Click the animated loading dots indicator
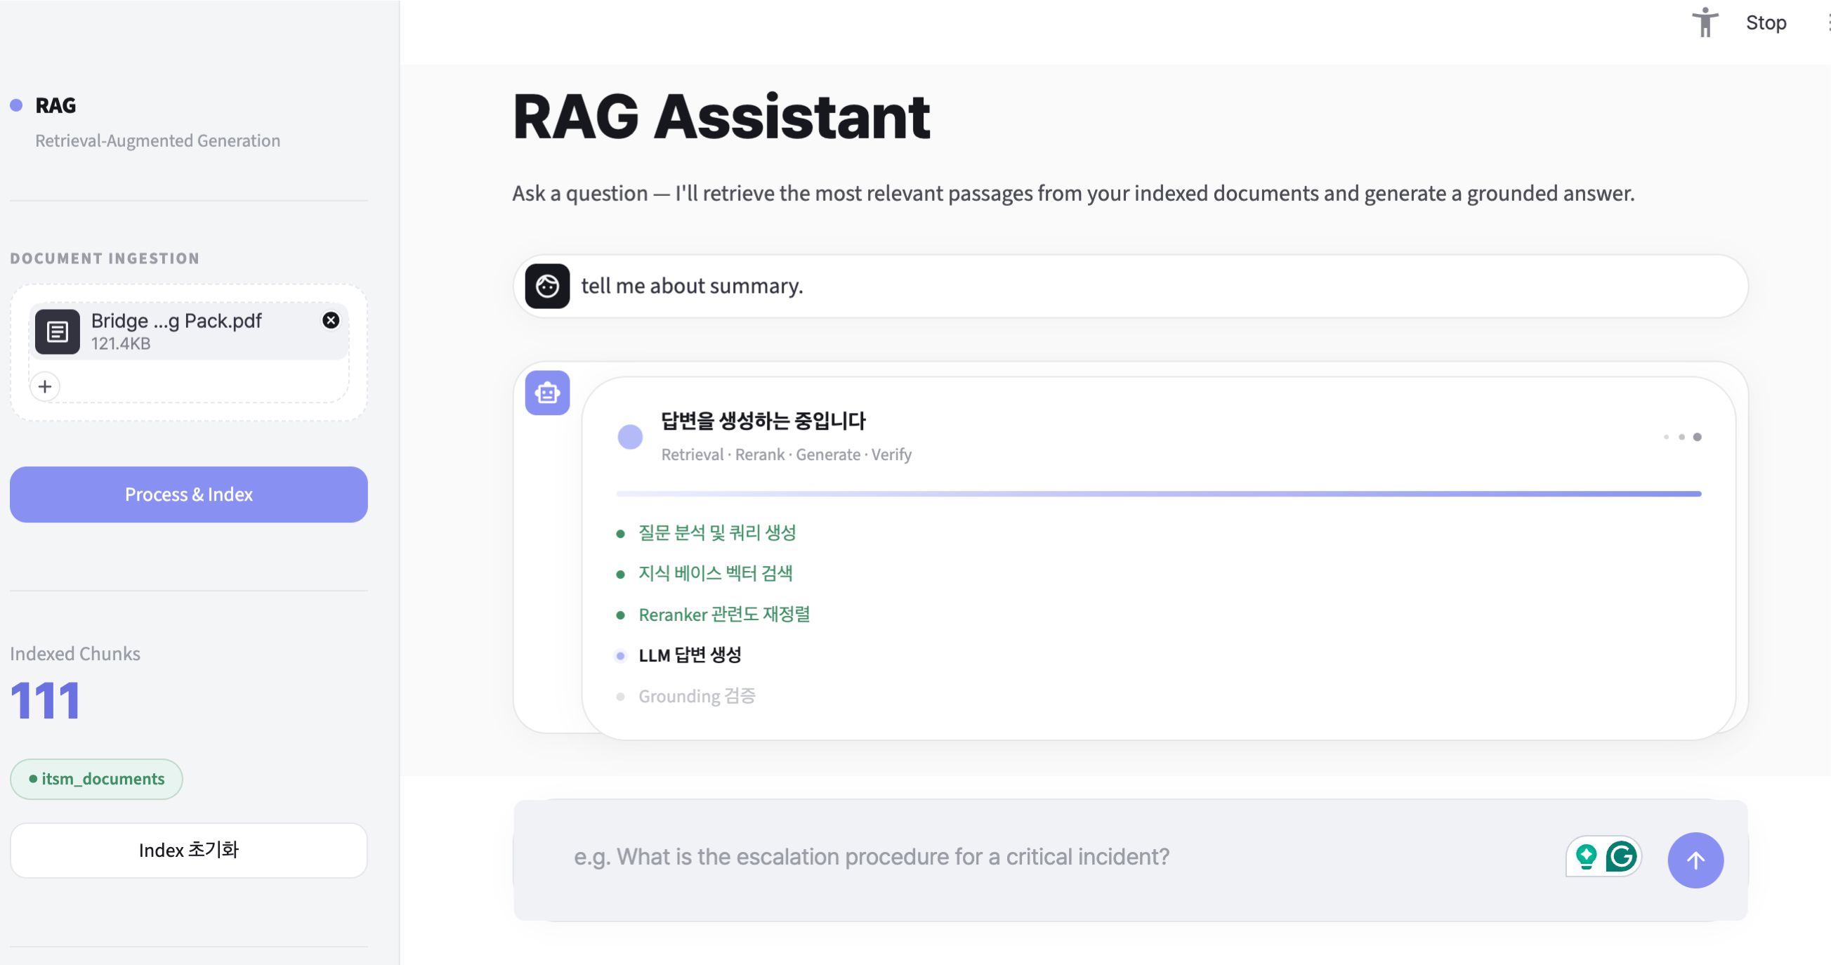This screenshot has width=1831, height=965. pyautogui.click(x=1682, y=437)
